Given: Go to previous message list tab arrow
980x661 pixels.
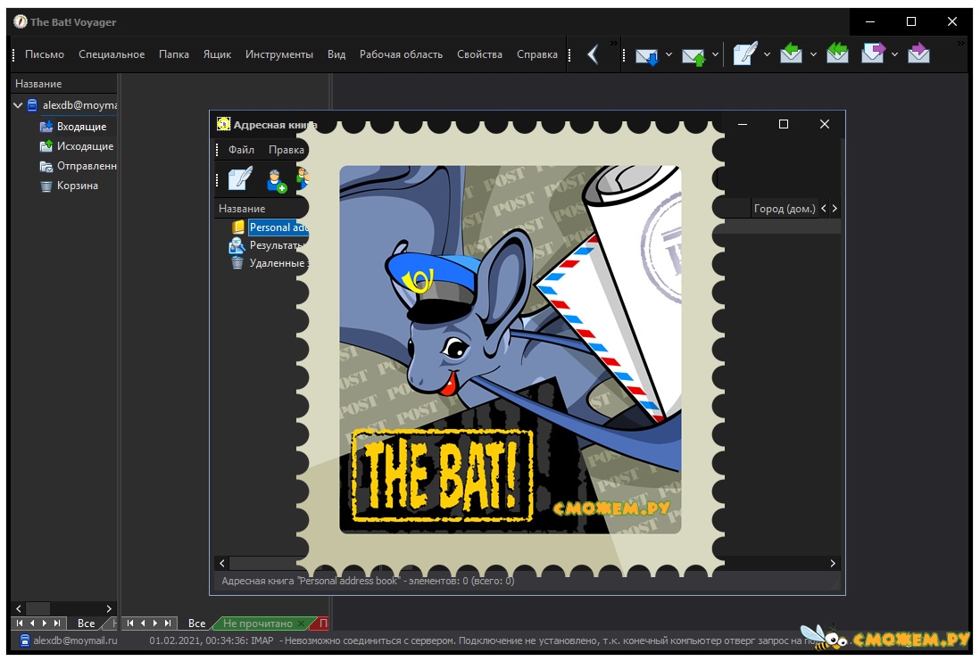Looking at the screenshot, I should (143, 623).
